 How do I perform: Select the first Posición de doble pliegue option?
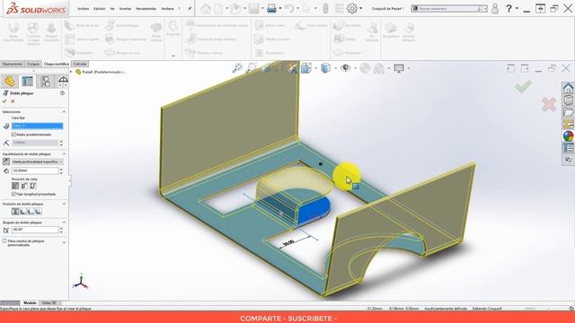pos(15,212)
